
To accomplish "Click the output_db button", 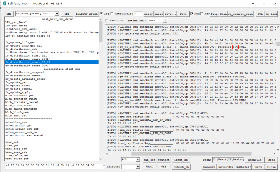I will coord(181,167).
